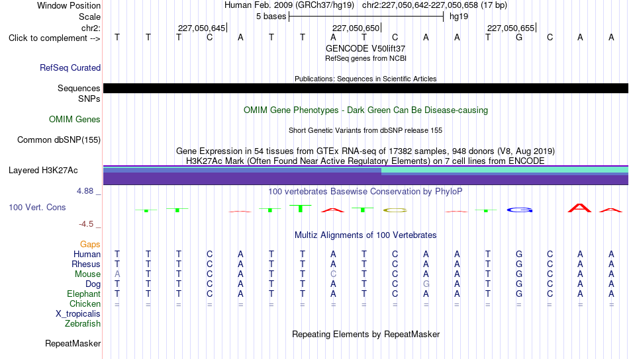
Task: Click the 4.88 upper PhyloP scale value
Action: click(x=85, y=191)
